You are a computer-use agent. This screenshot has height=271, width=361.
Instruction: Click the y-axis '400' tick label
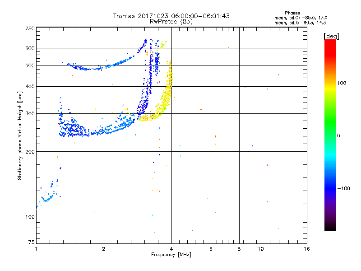(30, 87)
